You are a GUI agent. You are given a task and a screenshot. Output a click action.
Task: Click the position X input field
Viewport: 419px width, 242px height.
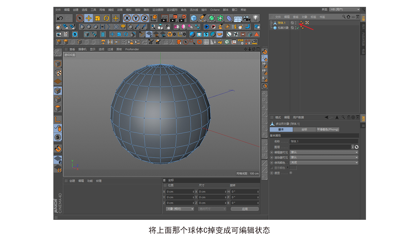[x=180, y=192]
